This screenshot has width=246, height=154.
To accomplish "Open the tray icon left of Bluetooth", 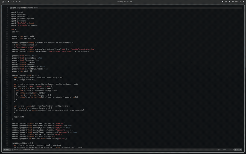I will pos(226,2).
